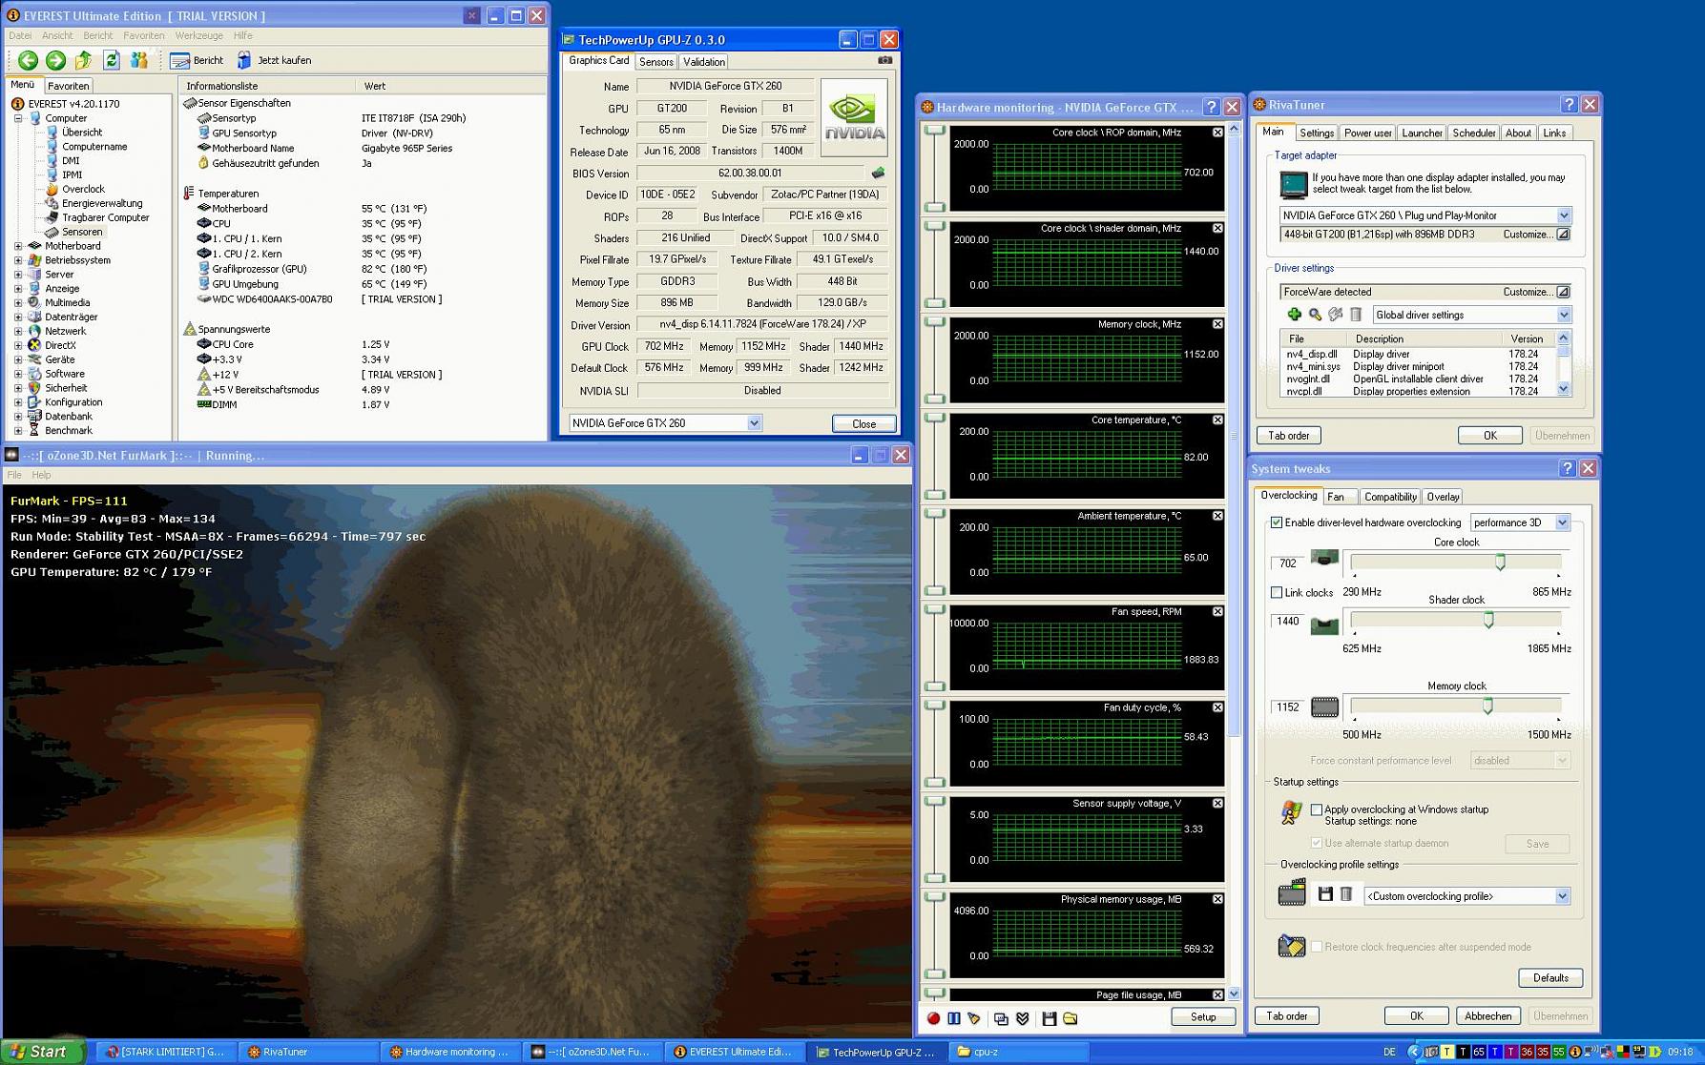The height and width of the screenshot is (1065, 1705).
Task: Click Tab order in System tweaks
Action: click(1286, 1016)
